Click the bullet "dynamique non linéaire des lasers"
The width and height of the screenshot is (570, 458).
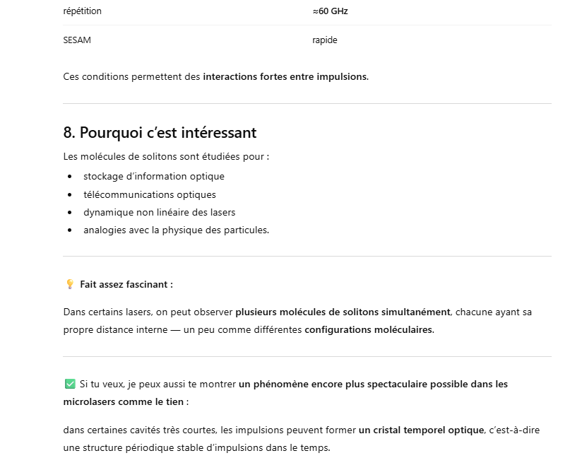159,212
